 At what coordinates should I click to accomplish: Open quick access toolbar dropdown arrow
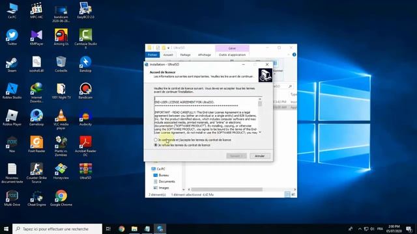[168, 48]
